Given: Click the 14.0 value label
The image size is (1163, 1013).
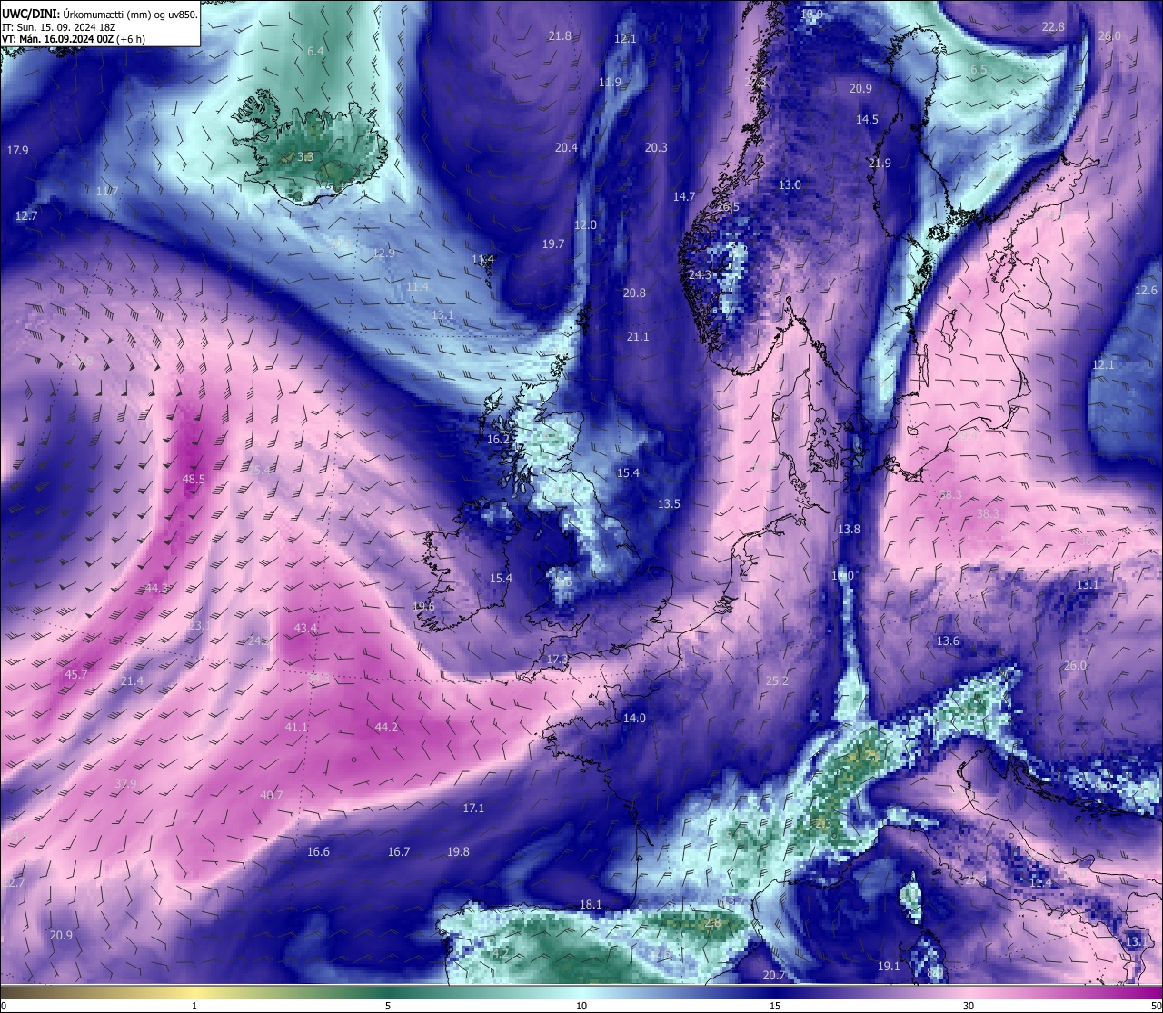Looking at the screenshot, I should pos(634,718).
